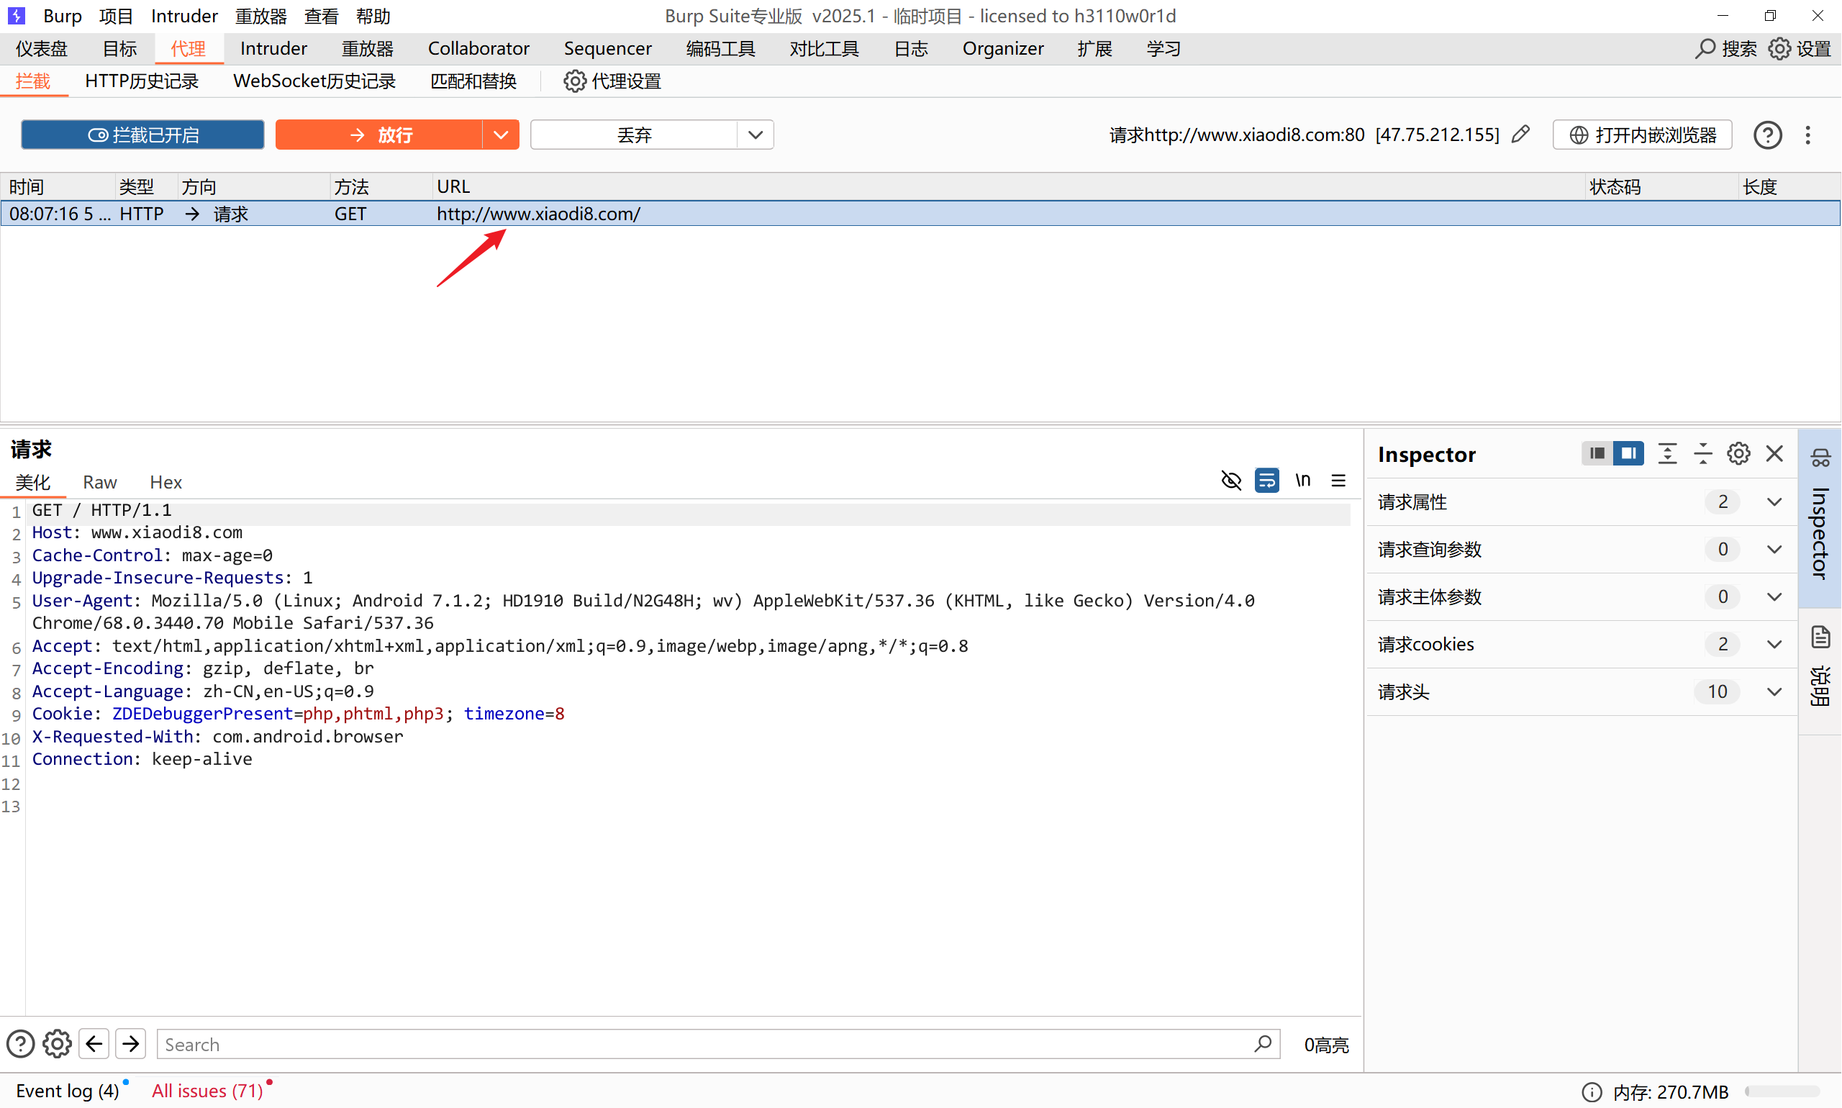Switch to HTTP历史记录 tab

tap(142, 81)
